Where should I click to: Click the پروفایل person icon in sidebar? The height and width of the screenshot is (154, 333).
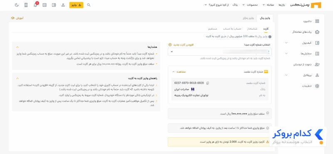click(317, 75)
